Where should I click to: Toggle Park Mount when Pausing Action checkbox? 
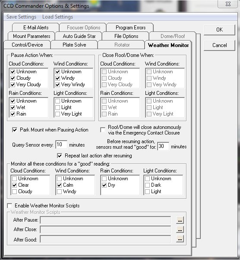pyautogui.click(x=15, y=130)
